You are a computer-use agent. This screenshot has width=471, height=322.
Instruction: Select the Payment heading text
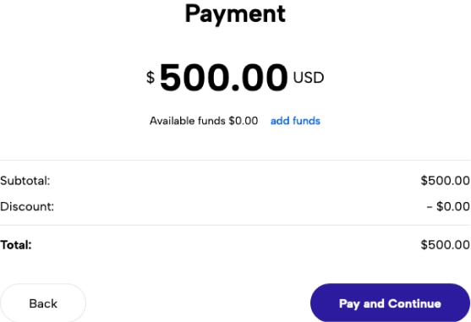235,14
